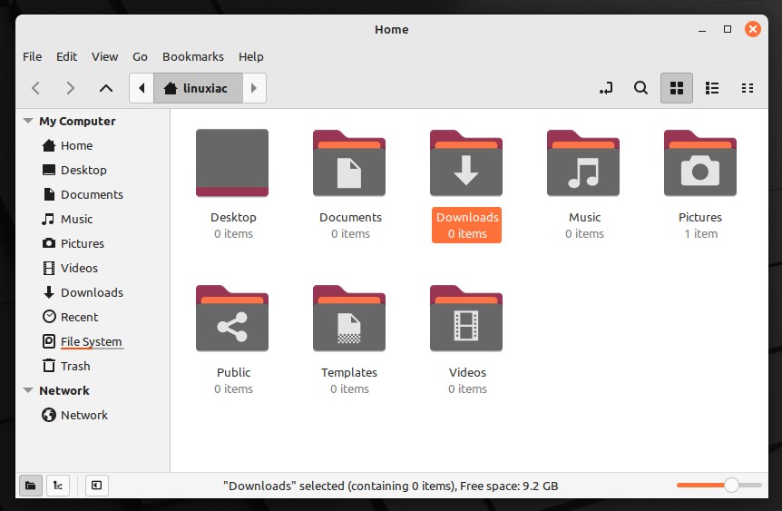Go back with the left arrow button

click(x=35, y=88)
